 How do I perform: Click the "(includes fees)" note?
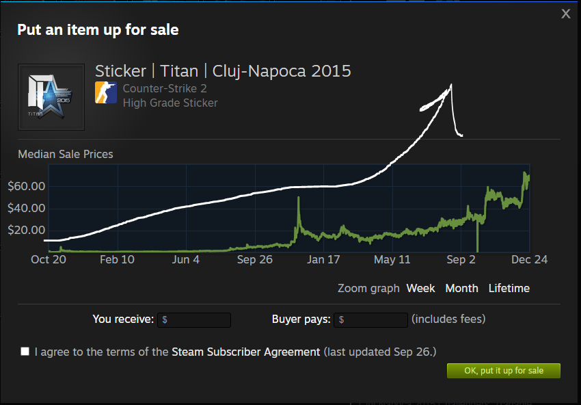[448, 319]
